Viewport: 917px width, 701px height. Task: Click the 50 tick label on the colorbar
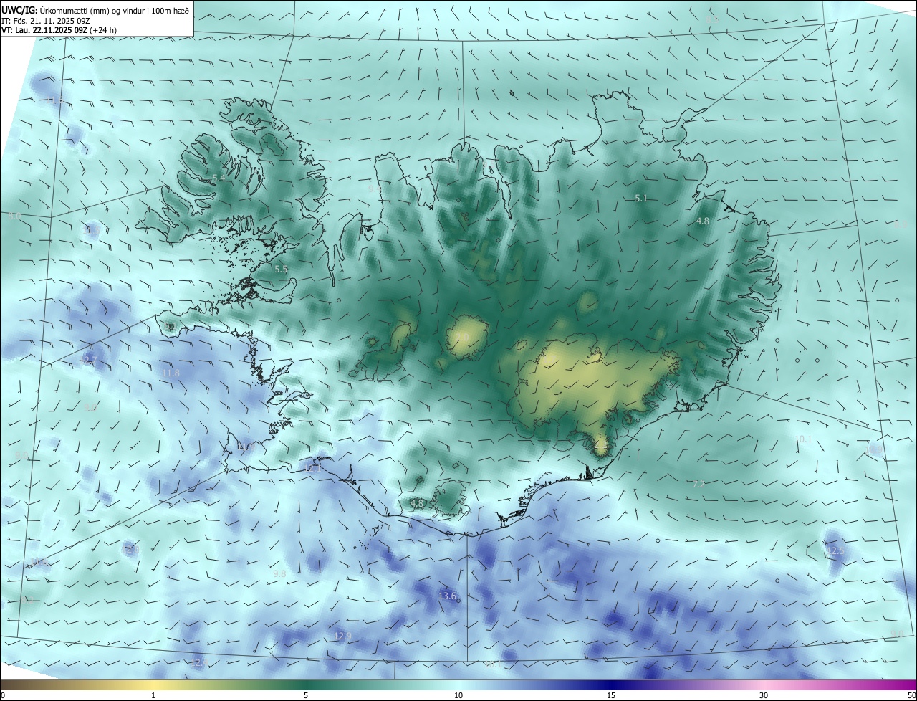(911, 695)
